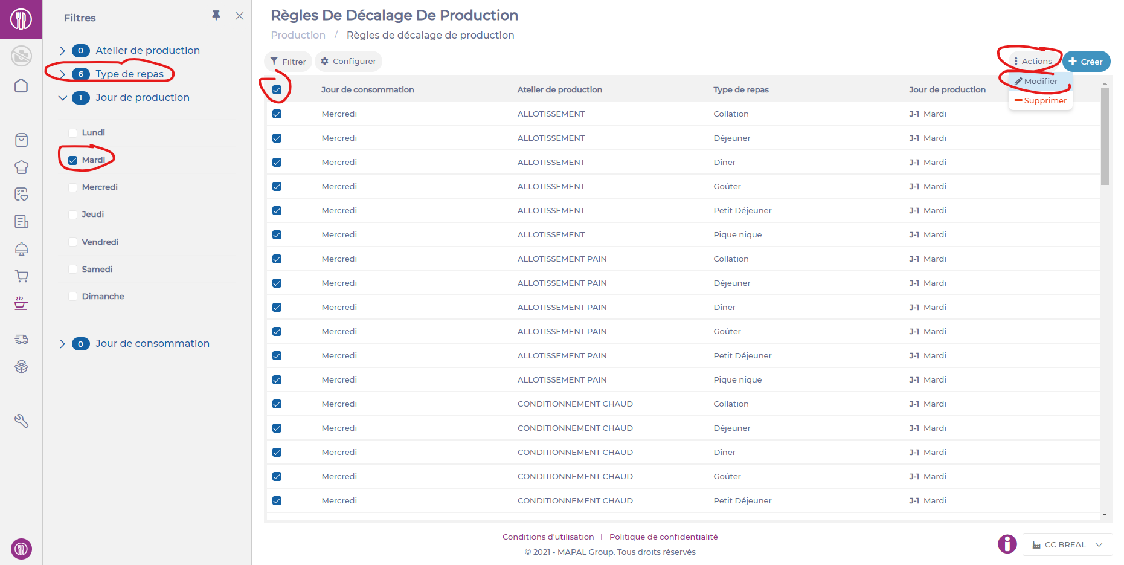Check the Vendredi filter checkbox
This screenshot has height=565, width=1124.
click(72, 242)
